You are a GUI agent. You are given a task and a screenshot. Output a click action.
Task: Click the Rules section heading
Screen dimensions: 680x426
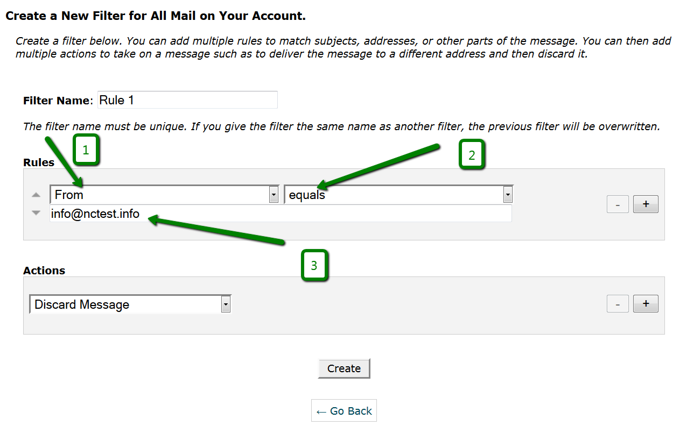point(39,162)
